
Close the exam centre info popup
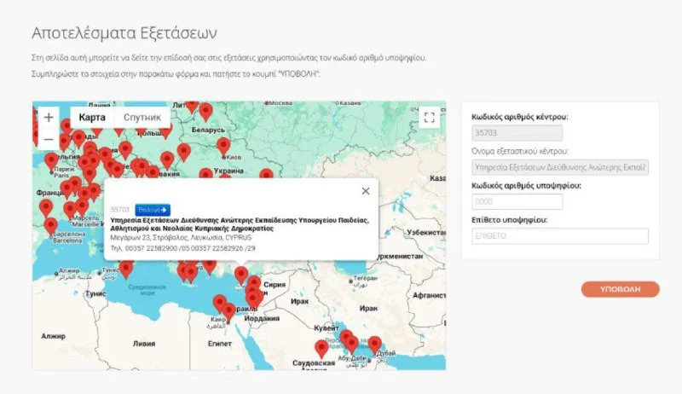366,191
